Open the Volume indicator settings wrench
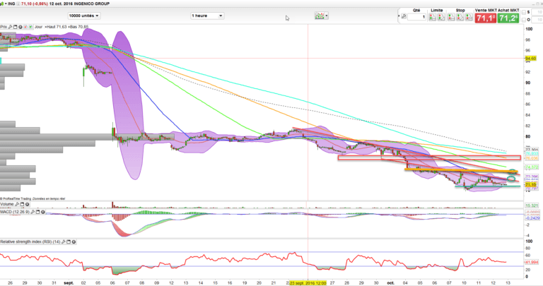The height and width of the screenshot is (286, 543). tap(18, 205)
